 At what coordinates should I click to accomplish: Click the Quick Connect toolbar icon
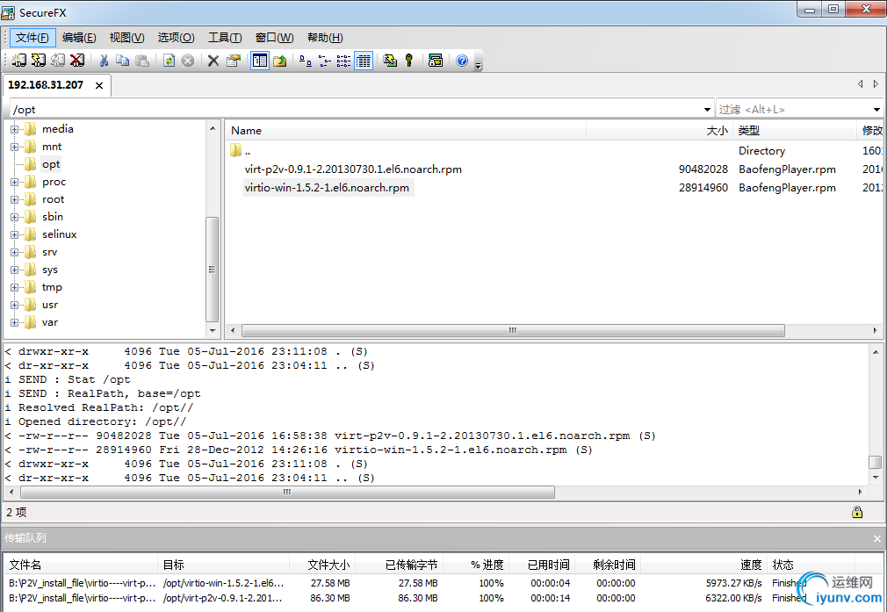pos(39,61)
